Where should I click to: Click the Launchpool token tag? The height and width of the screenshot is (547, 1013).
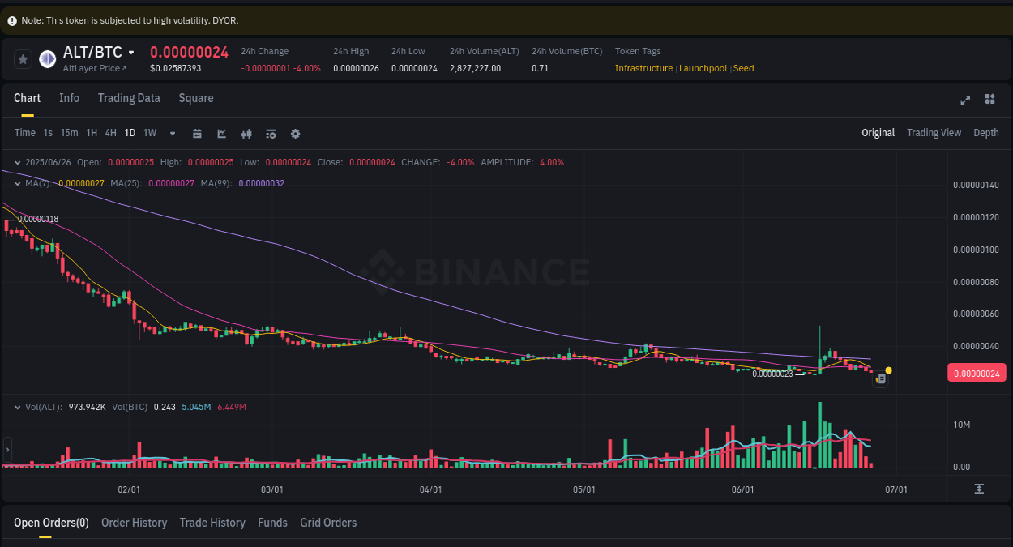[x=703, y=68]
